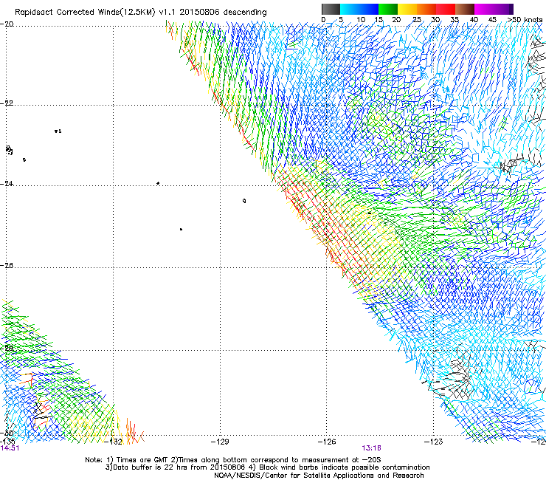Click the '-123' longitude axis label
Screen dimensions: 546x480
[434, 442]
